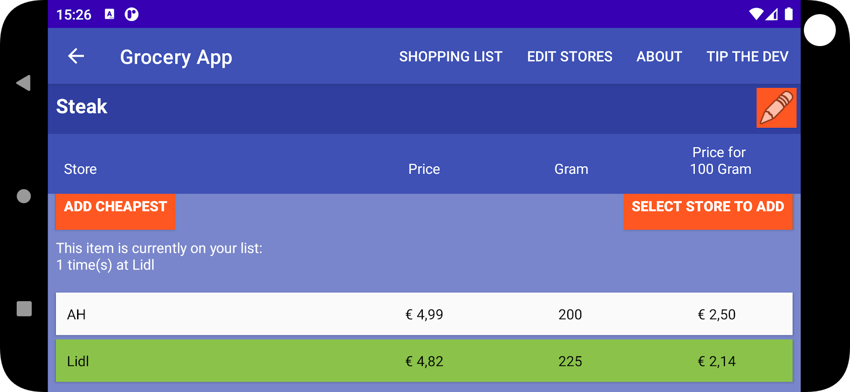
Task: Tap the Wi-Fi status icon
Action: click(x=756, y=14)
